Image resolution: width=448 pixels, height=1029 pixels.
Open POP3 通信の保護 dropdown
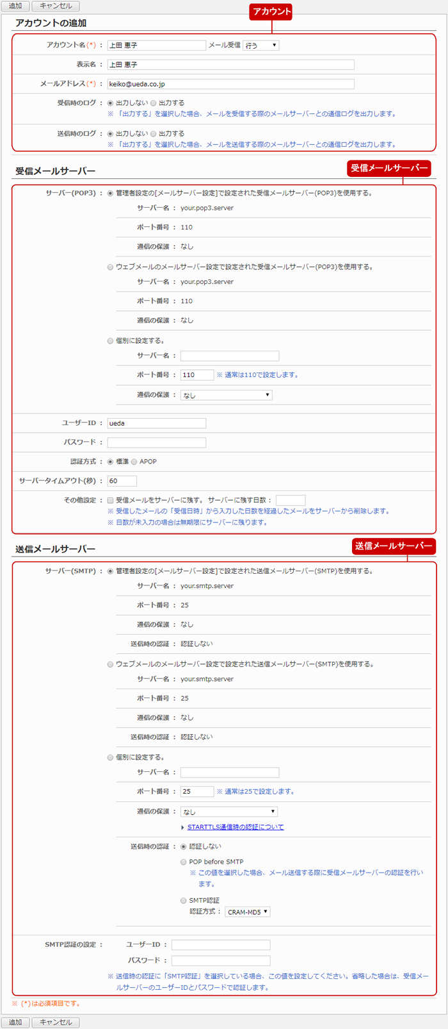pyautogui.click(x=226, y=395)
